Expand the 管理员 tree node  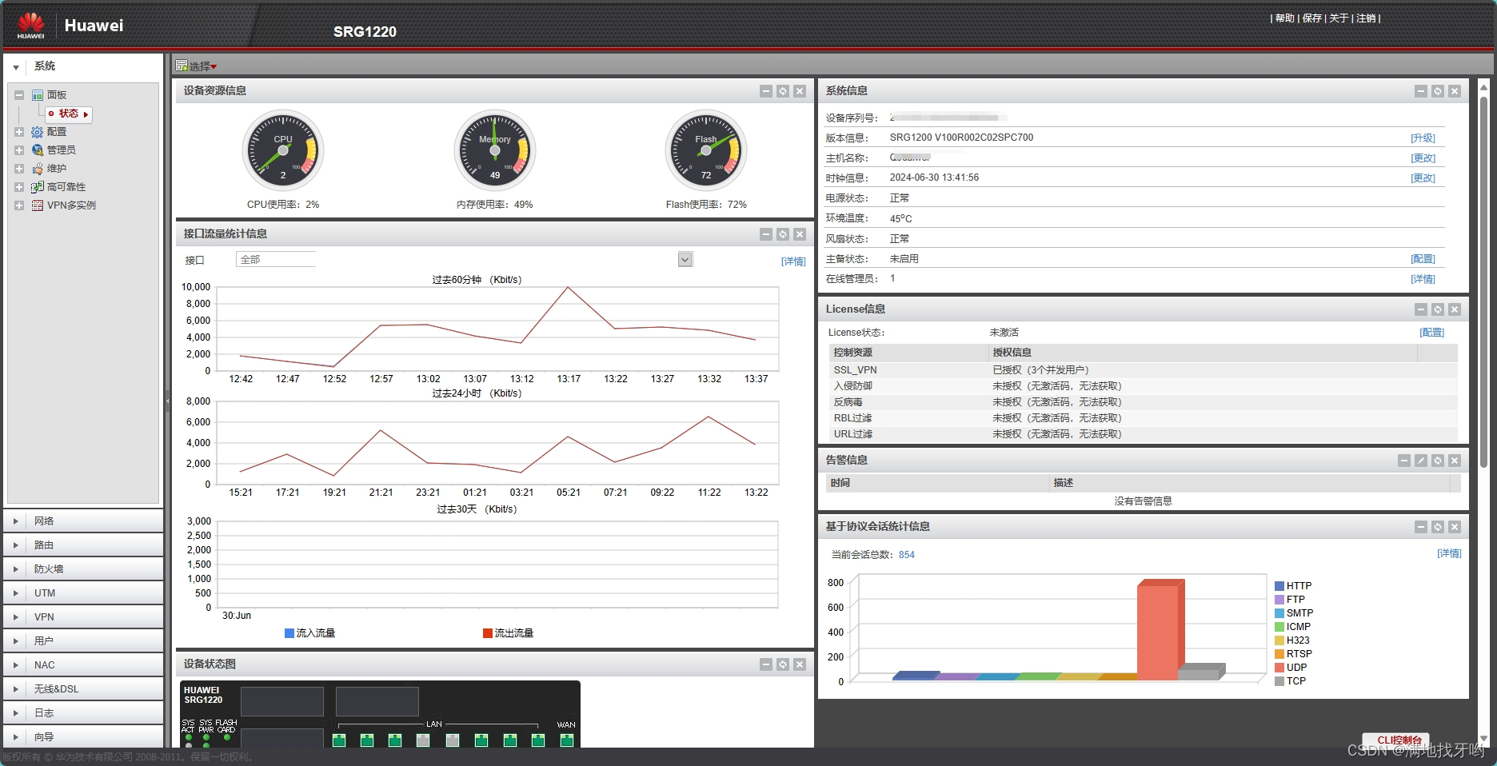click(19, 150)
